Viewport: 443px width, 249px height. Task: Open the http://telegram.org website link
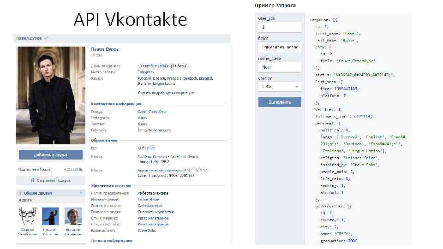click(x=154, y=130)
